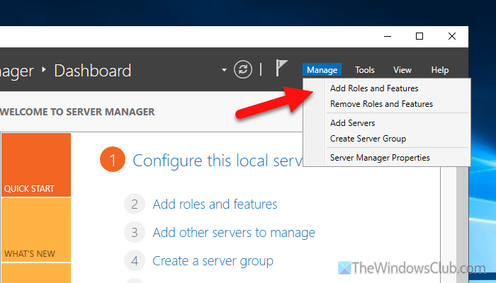
Task: Click the welcome panel vertical scrollbar
Action: point(462,224)
